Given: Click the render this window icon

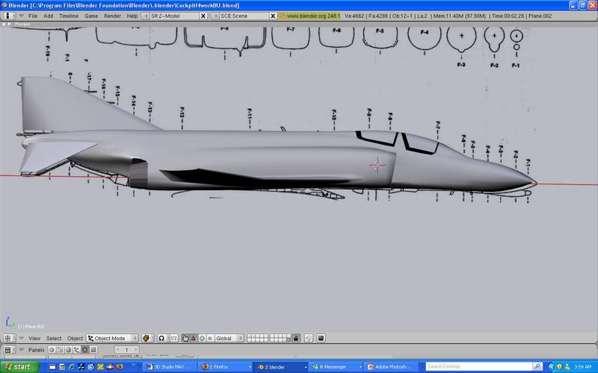Looking at the screenshot, I should click(x=321, y=338).
